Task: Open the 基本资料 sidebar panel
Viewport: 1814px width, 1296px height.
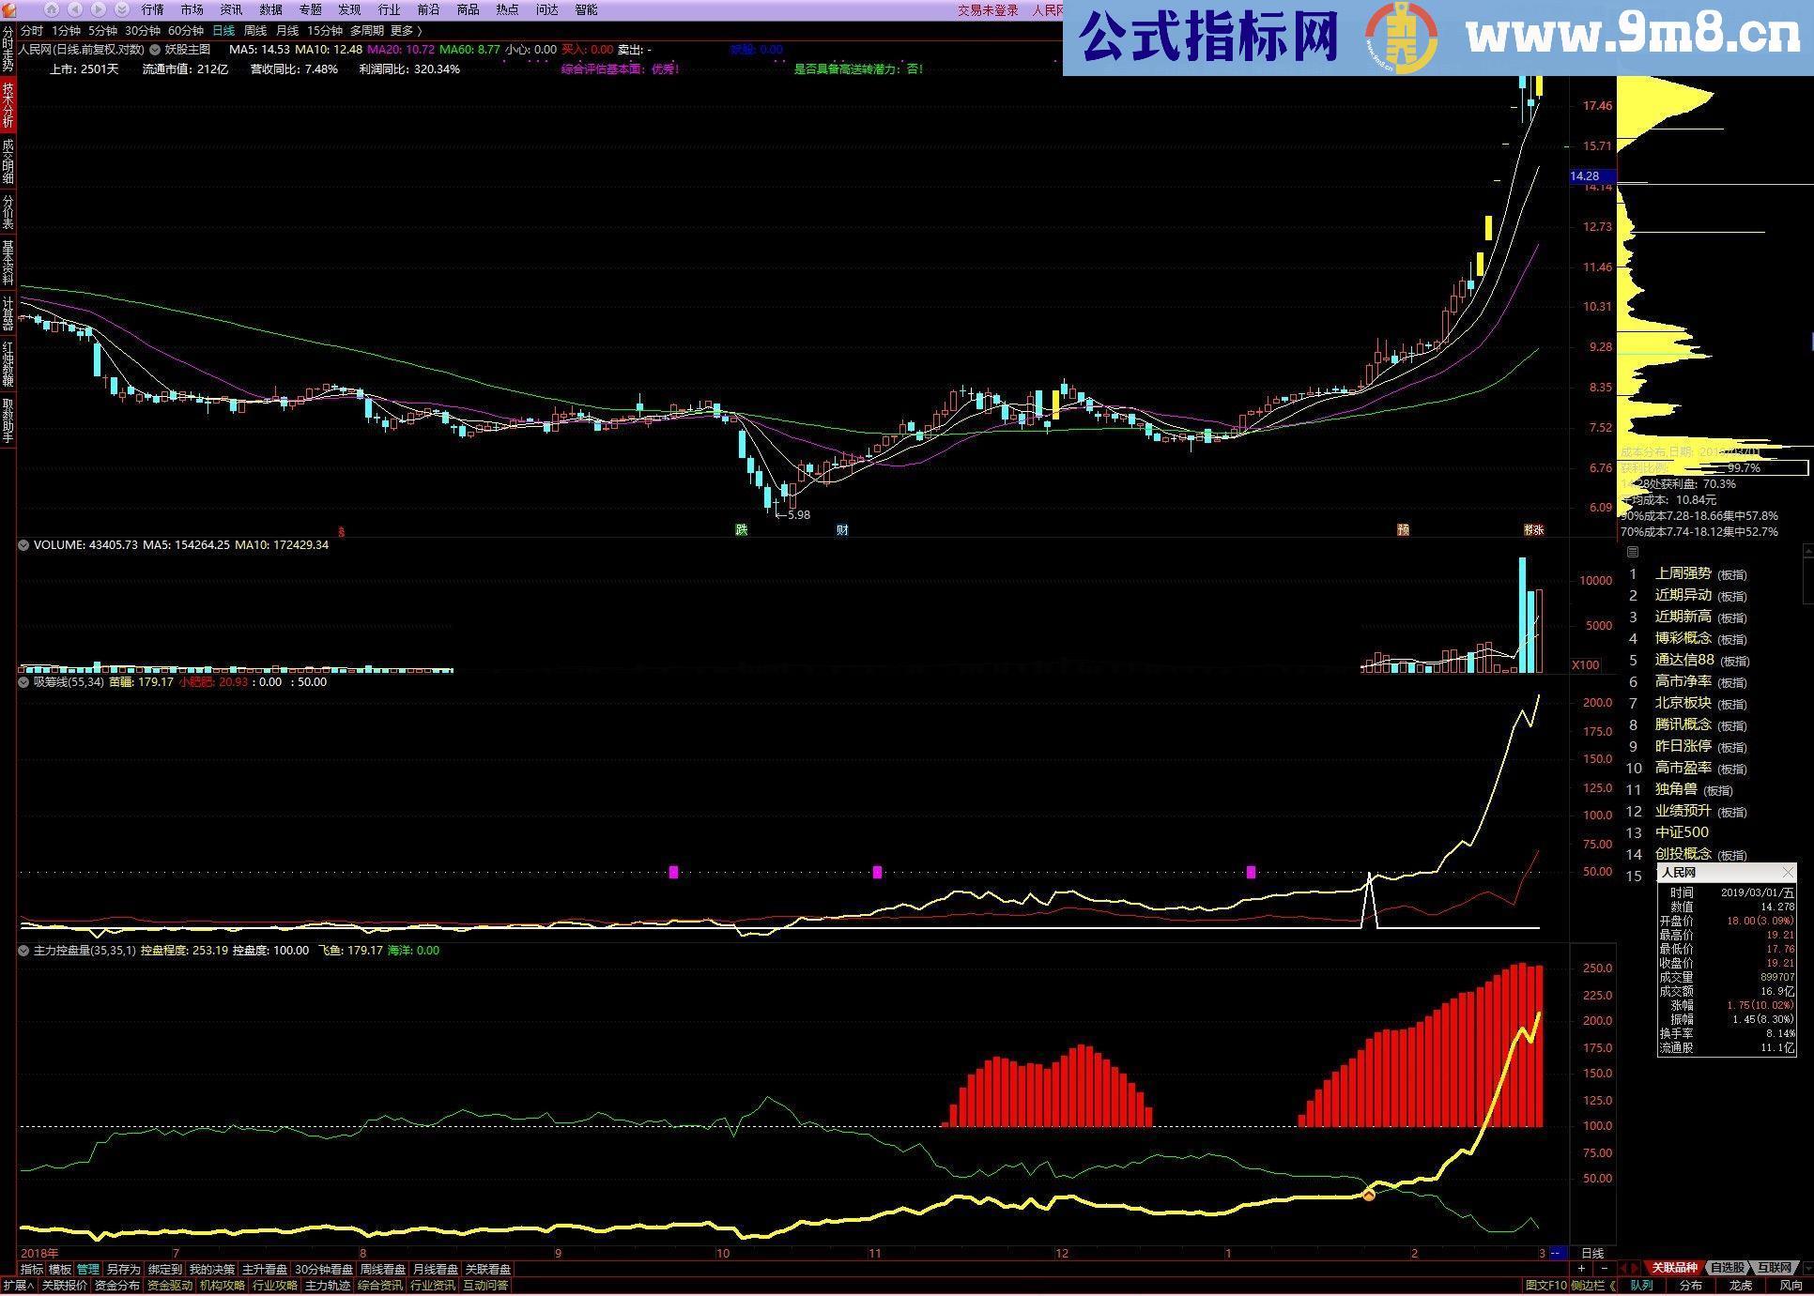Action: coord(8,263)
